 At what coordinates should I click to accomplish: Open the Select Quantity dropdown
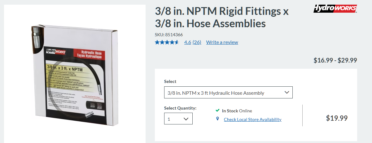(178, 119)
